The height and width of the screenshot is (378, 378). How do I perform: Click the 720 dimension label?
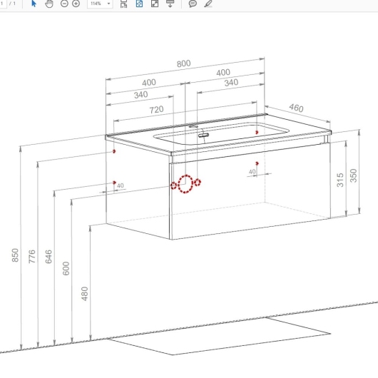tap(156, 110)
